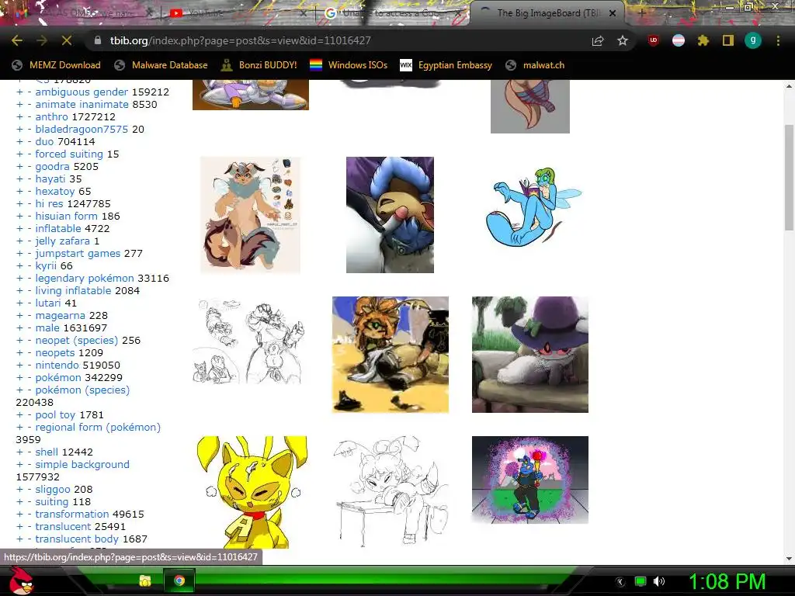Open the Bonzi BUDDY! bookmark
795x596 pixels.
point(259,65)
